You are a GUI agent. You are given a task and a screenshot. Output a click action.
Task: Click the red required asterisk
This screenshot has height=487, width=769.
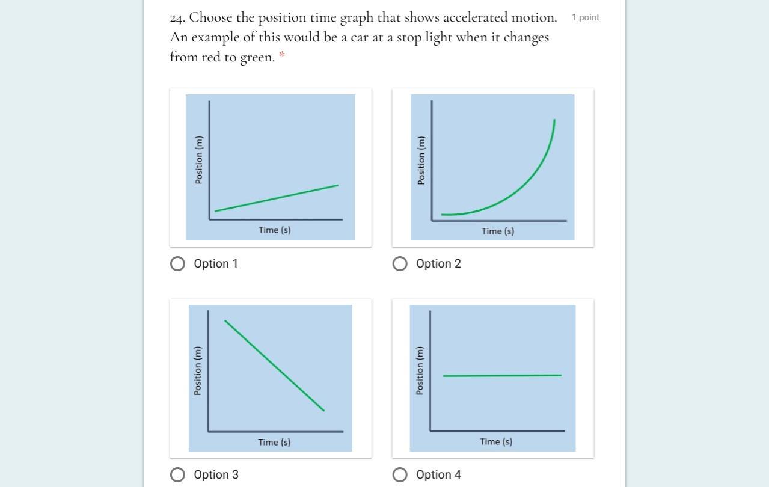coord(281,56)
